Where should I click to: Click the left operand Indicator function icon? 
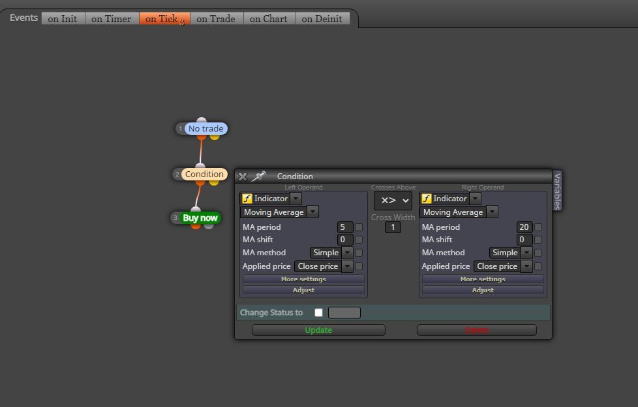click(247, 198)
